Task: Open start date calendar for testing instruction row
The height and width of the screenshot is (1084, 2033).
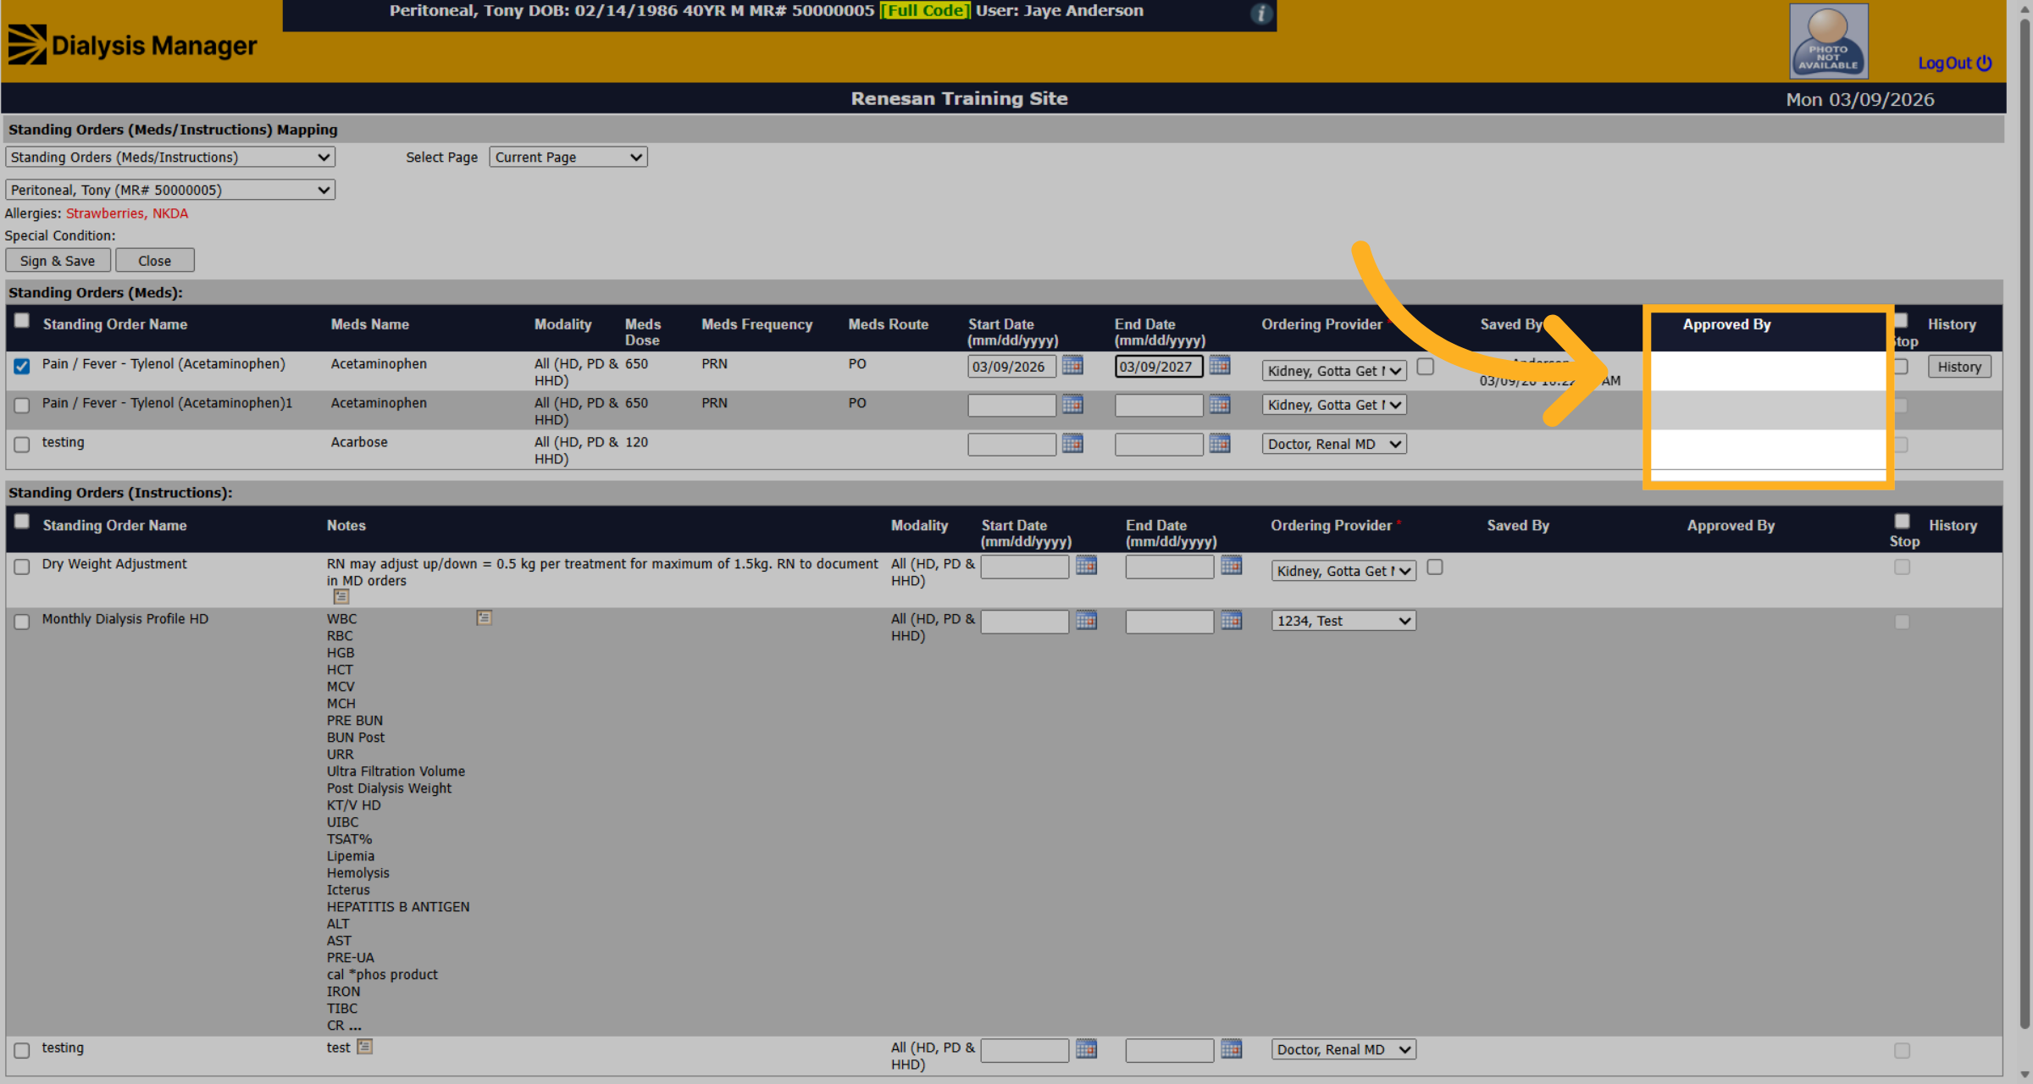Action: [1086, 1049]
